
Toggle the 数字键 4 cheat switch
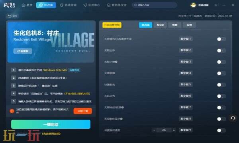click(221, 73)
